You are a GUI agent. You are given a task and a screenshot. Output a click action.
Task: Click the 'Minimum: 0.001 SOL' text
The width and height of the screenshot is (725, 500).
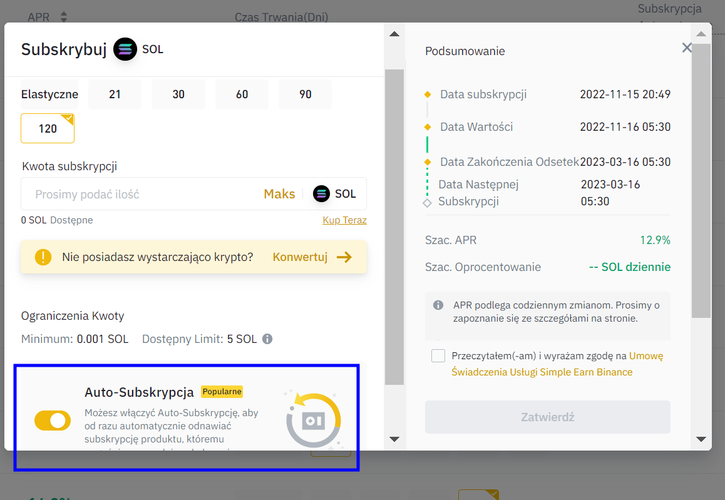pyautogui.click(x=75, y=339)
